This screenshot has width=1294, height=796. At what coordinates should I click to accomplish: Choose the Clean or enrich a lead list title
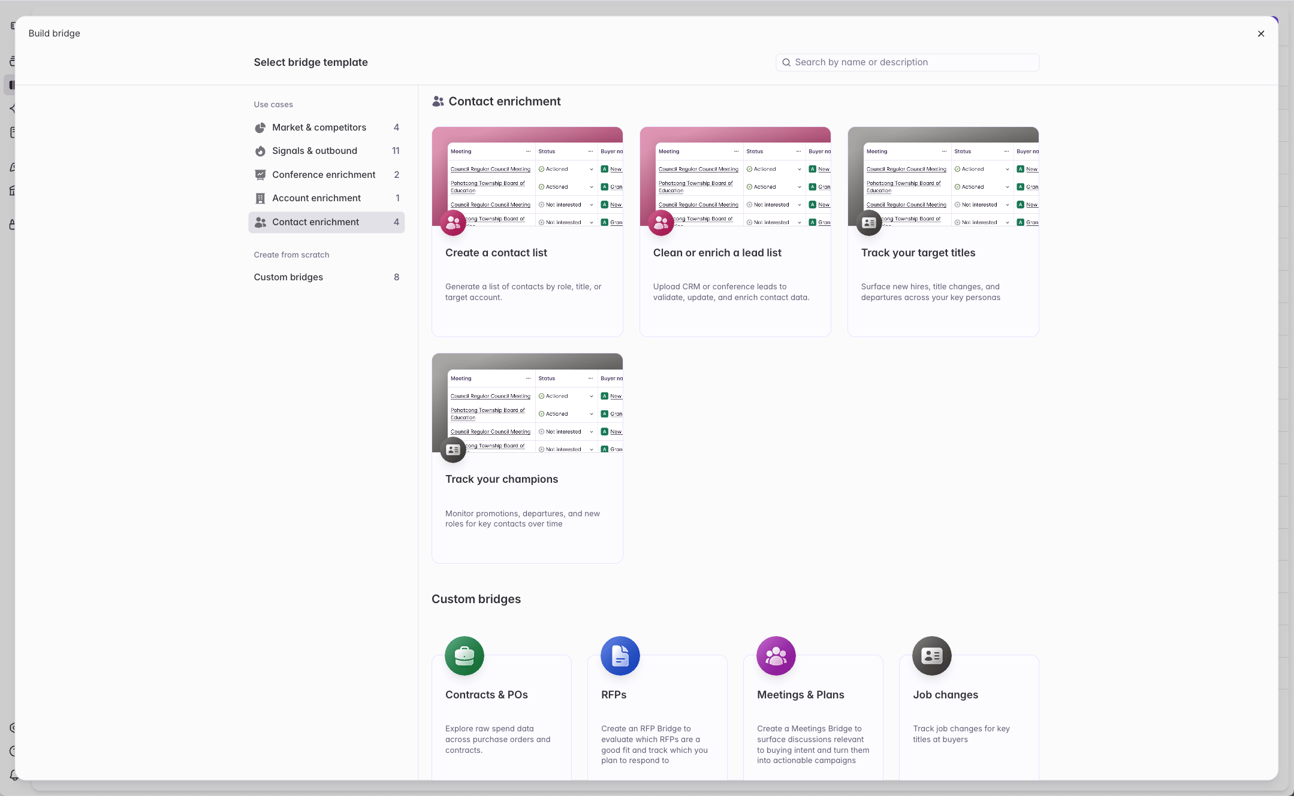pyautogui.click(x=717, y=253)
